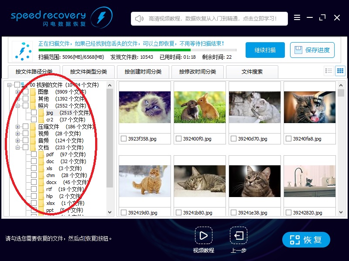Click the 上一步 back icon
Image resolution: width=349 pixels, height=261 pixels.
238,236
